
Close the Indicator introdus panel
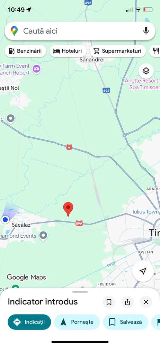(146, 302)
